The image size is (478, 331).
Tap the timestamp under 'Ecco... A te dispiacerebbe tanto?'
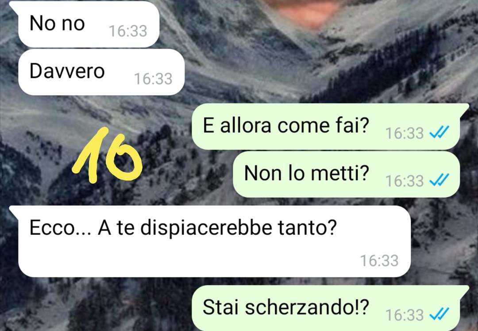(379, 261)
